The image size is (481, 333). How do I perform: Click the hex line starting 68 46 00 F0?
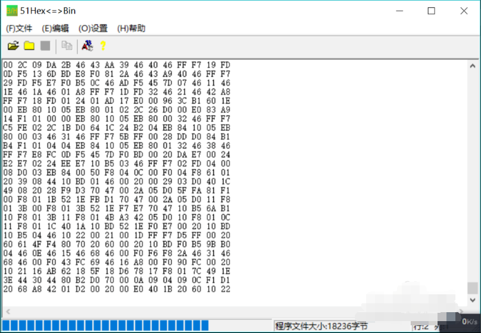[117, 262]
